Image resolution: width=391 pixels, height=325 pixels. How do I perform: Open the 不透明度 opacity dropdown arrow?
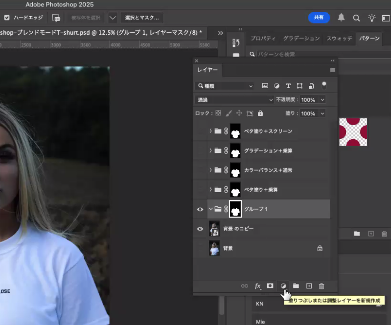322,100
